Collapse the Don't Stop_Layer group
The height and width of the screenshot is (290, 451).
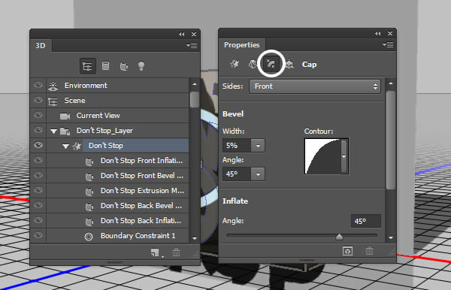click(53, 131)
